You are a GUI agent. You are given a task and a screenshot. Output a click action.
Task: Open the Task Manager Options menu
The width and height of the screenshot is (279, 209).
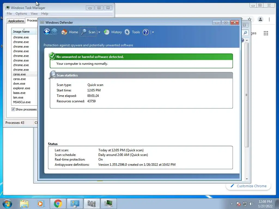click(x=21, y=14)
